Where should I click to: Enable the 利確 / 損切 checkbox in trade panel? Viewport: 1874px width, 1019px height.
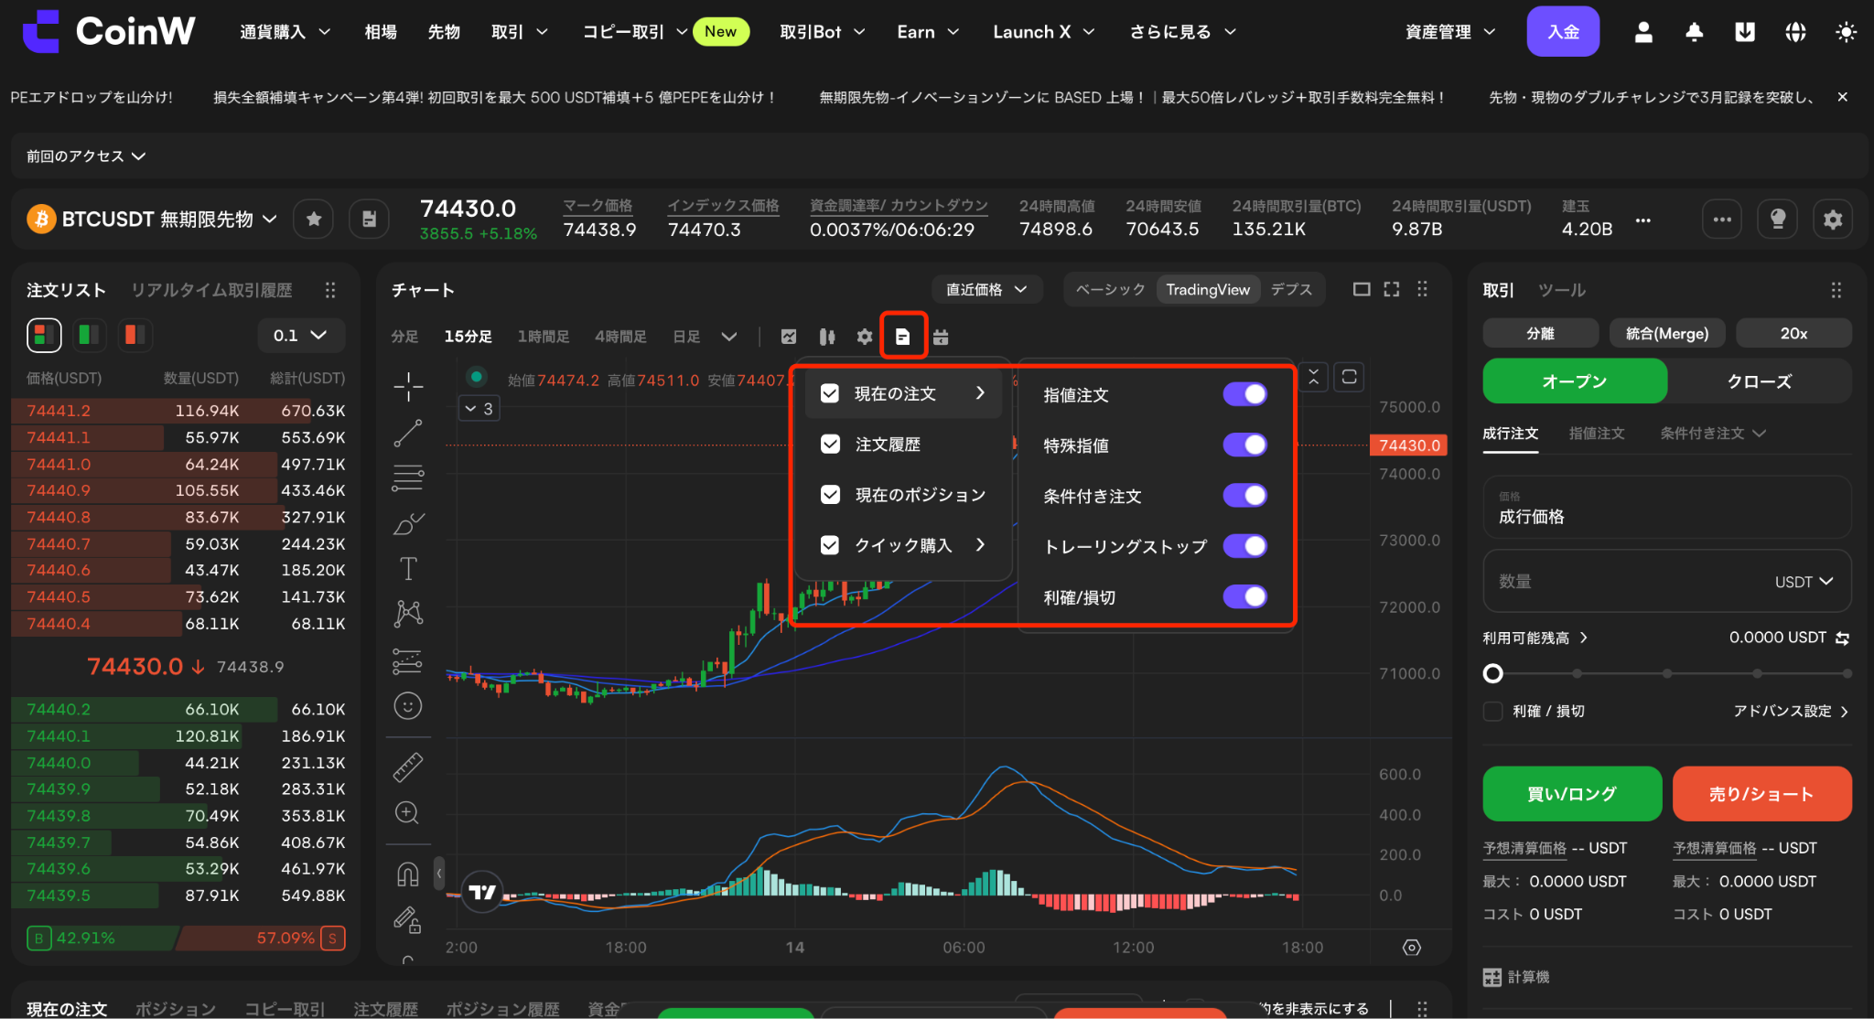click(x=1492, y=711)
